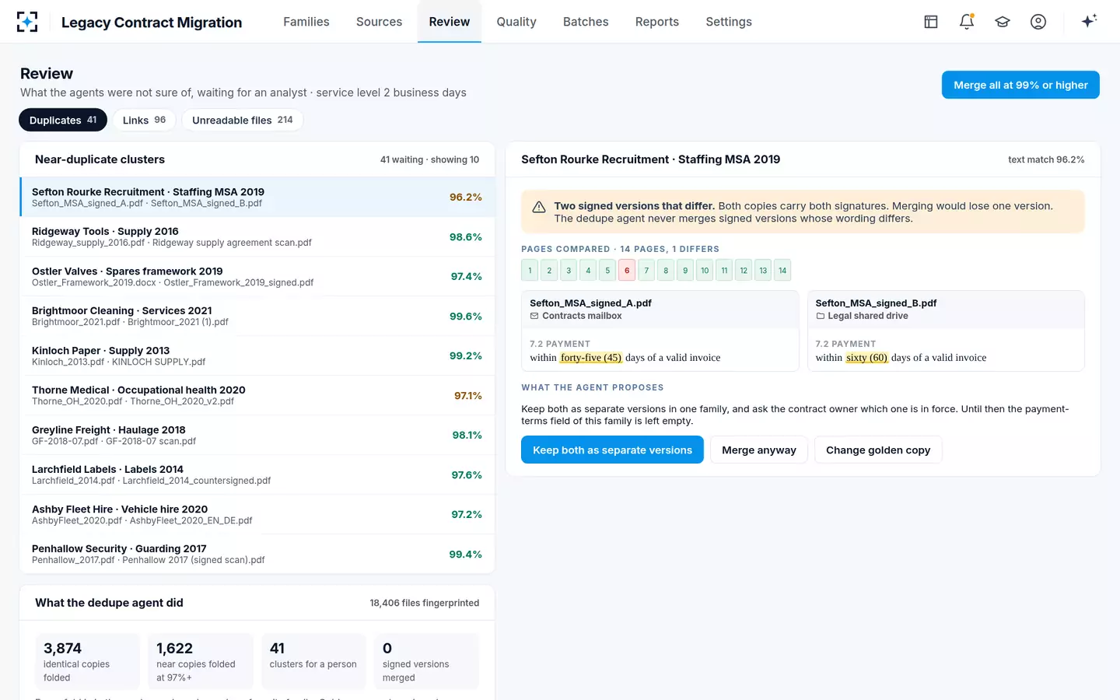Select the Duplicates 41 filter pill
This screenshot has width=1120, height=700.
click(63, 120)
